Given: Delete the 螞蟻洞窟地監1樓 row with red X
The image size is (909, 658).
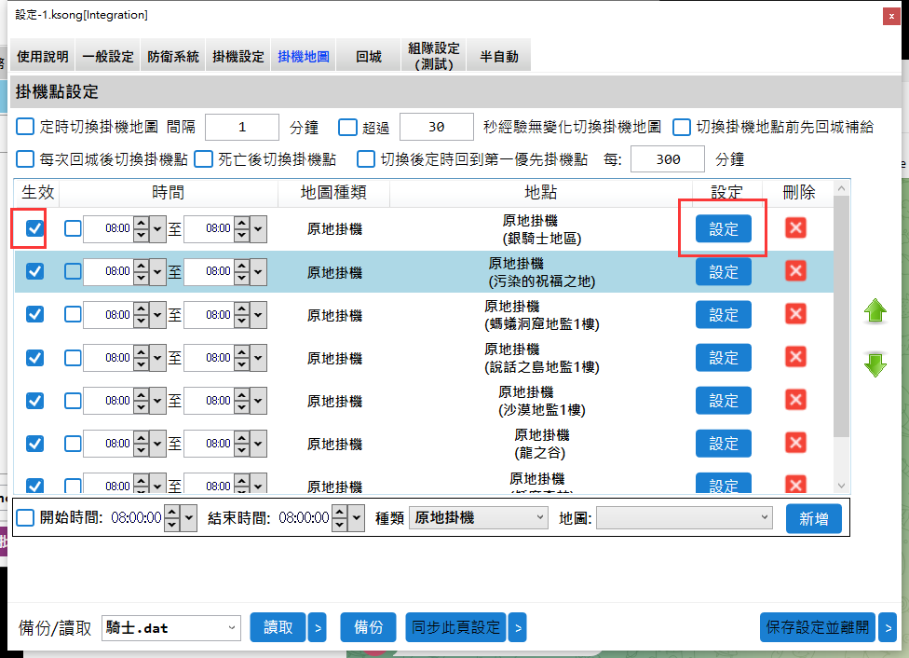Looking at the screenshot, I should [x=795, y=314].
